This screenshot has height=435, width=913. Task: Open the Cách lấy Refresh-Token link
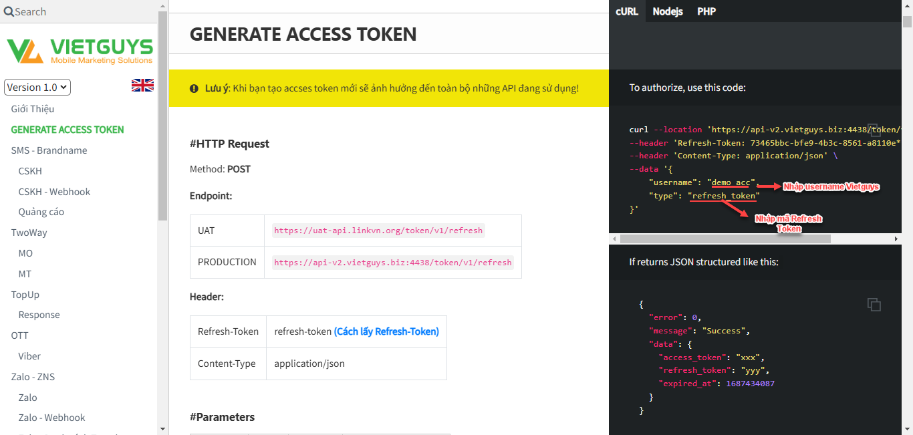[x=386, y=331]
